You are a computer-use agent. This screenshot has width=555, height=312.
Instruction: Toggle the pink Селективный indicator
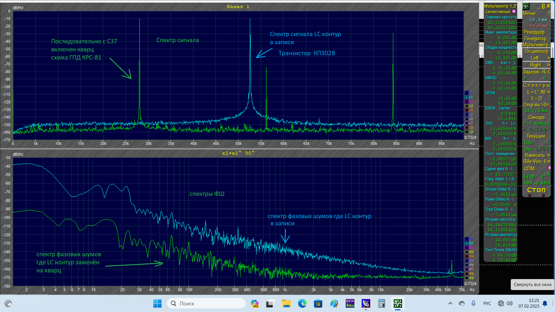(514, 12)
